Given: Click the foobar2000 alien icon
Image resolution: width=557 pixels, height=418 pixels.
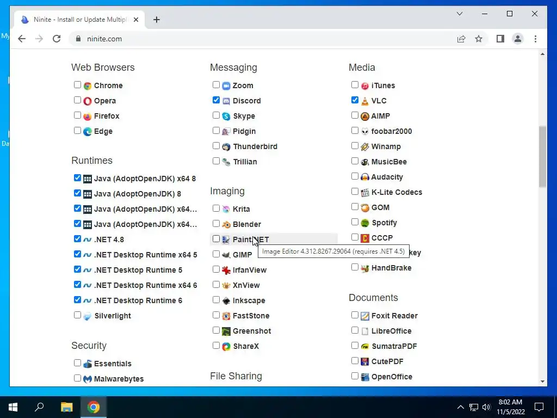Looking at the screenshot, I should [x=365, y=132].
